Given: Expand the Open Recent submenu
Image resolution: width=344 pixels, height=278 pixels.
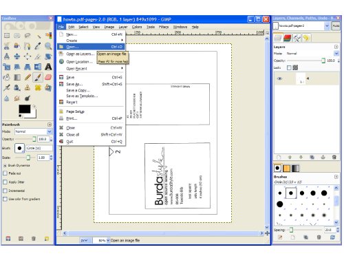Looking at the screenshot, I should click(92, 69).
